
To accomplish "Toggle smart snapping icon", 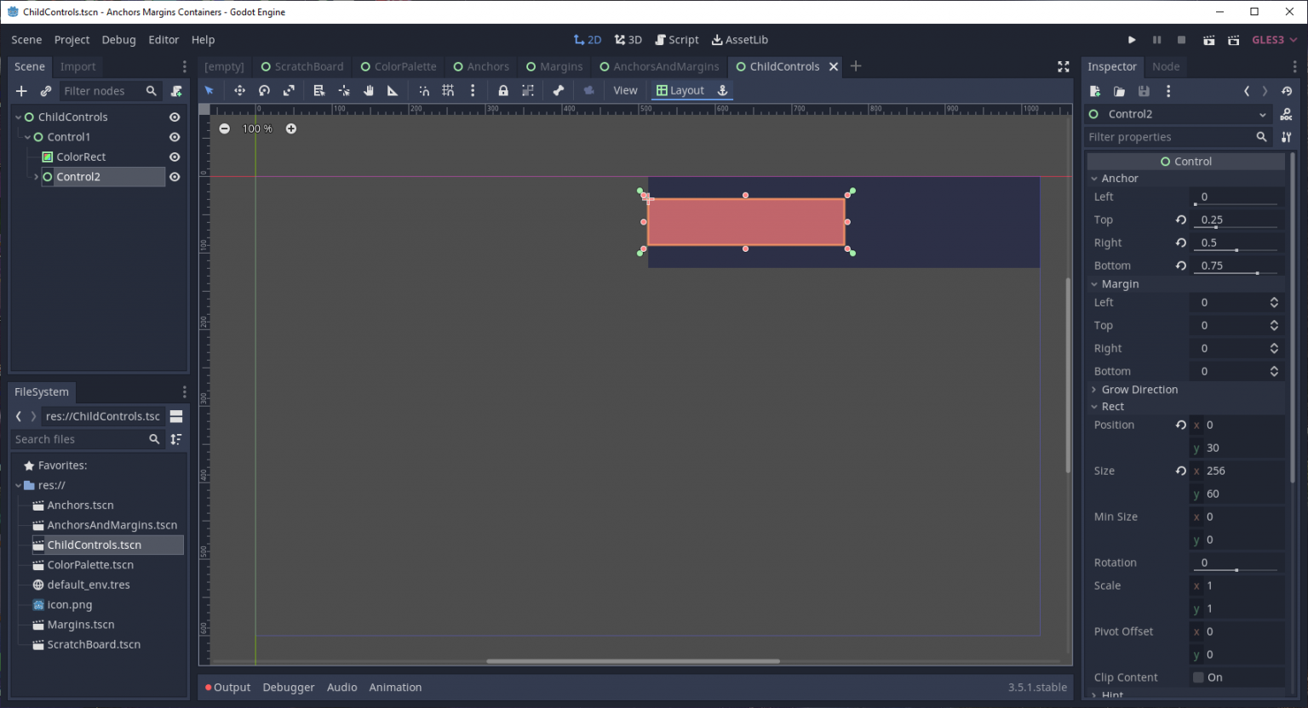I will point(424,90).
